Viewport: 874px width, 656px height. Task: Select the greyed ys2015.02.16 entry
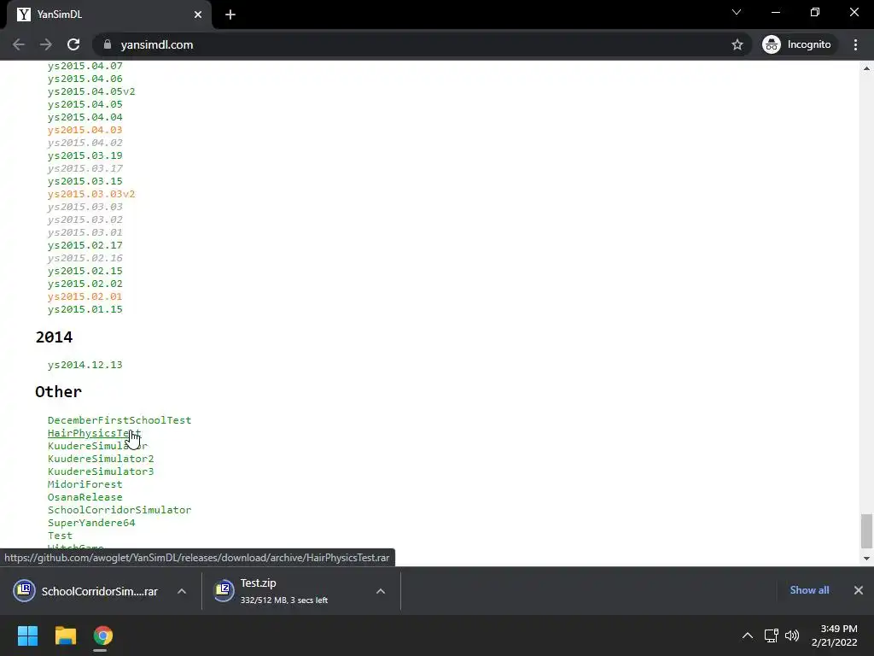(84, 258)
